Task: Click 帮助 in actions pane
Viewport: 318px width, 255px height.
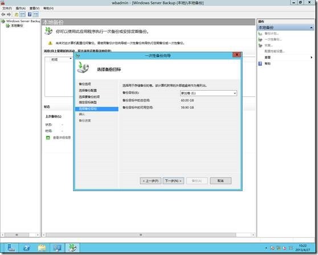Action: pyautogui.click(x=267, y=63)
